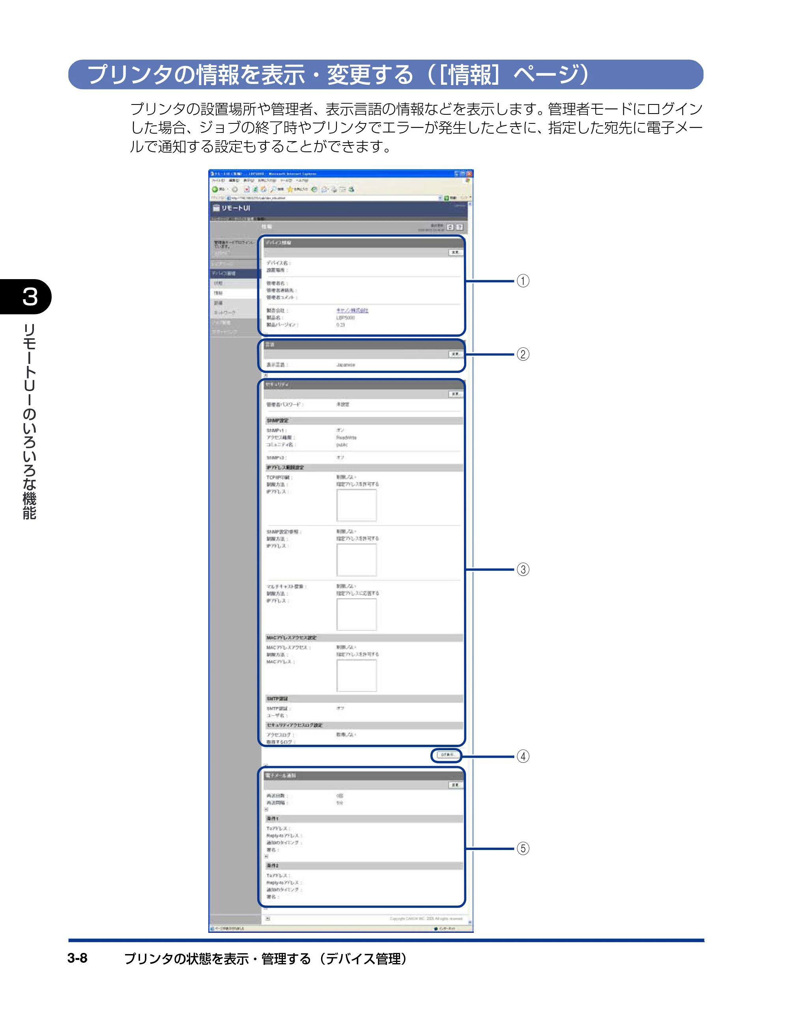Open the ツール menu
This screenshot has height=1014, width=789.
coord(286,181)
